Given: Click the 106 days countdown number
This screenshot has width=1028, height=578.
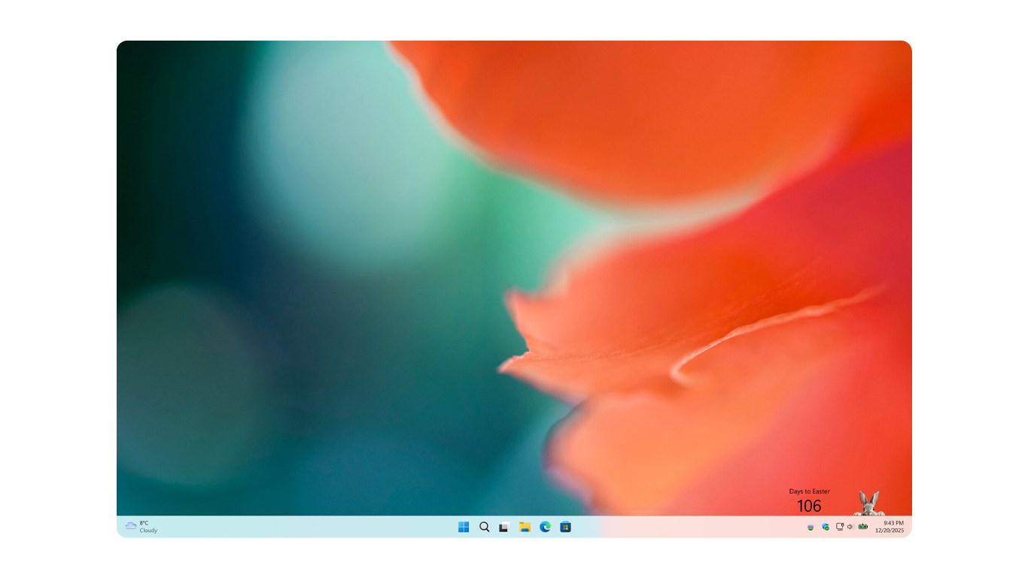Looking at the screenshot, I should (809, 506).
